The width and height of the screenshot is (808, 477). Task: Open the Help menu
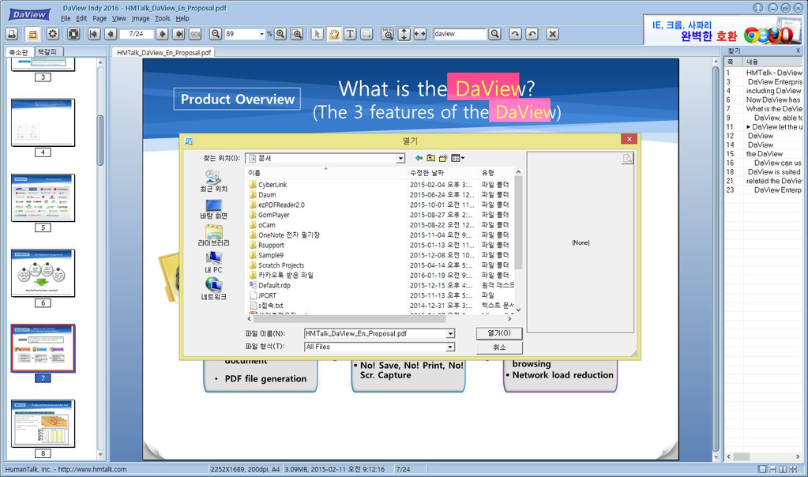pyautogui.click(x=182, y=18)
